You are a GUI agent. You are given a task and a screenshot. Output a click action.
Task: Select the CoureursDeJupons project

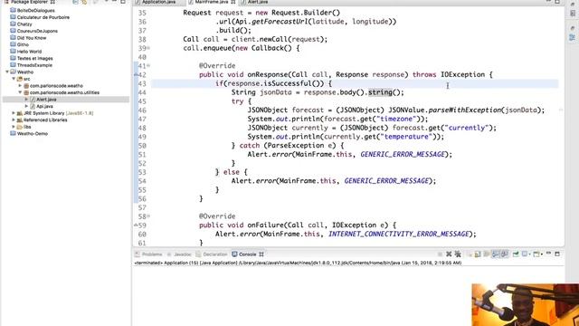click(37, 31)
